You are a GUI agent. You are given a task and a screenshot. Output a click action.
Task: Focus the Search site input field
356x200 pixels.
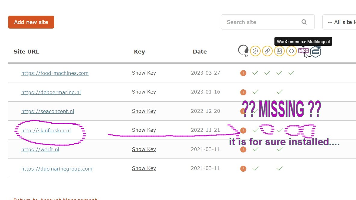click(262, 22)
